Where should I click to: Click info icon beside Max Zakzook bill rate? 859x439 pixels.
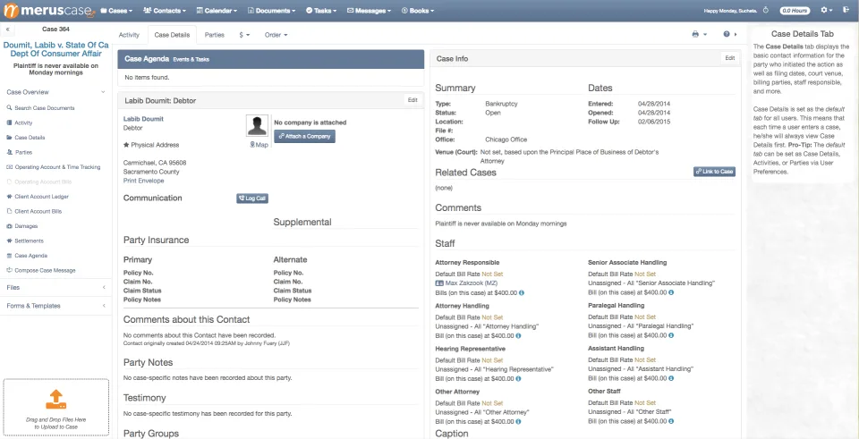tap(521, 293)
